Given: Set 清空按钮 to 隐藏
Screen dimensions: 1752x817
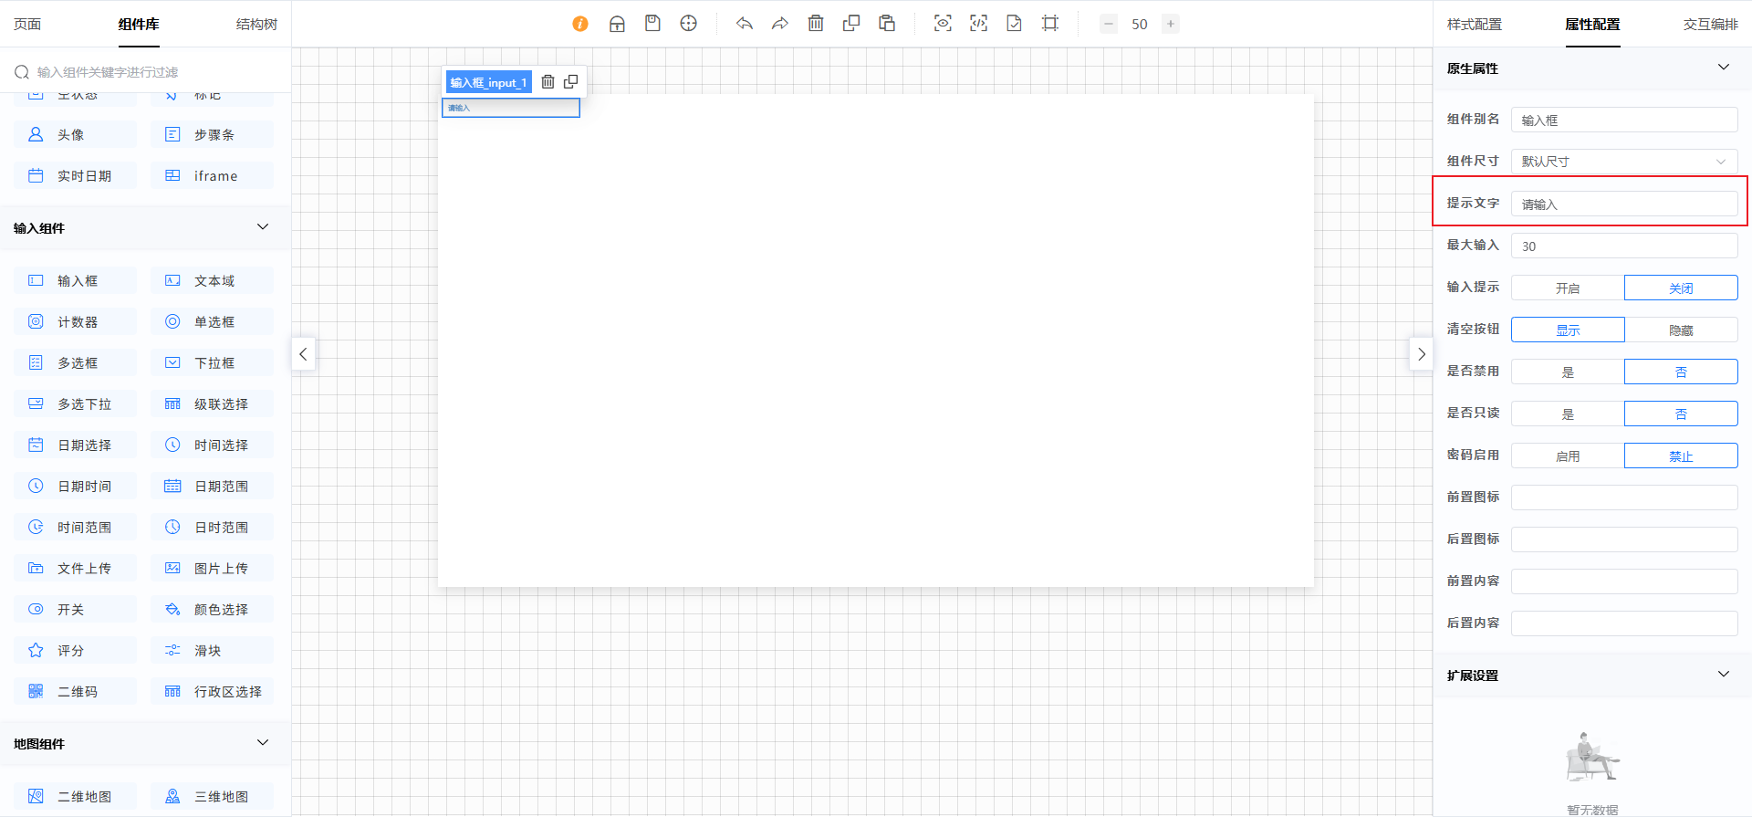Looking at the screenshot, I should [x=1681, y=330].
